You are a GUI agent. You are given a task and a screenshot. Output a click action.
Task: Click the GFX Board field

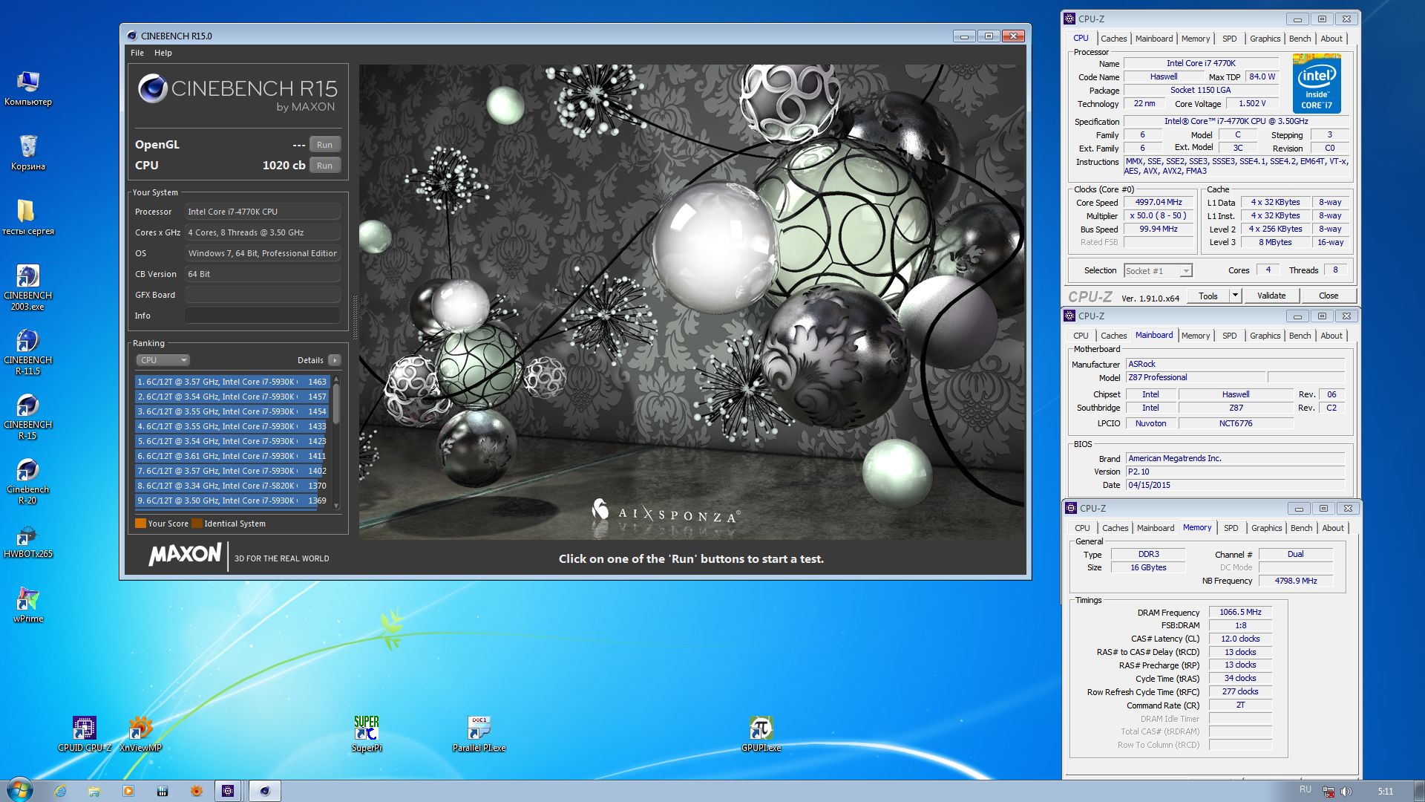[263, 295]
